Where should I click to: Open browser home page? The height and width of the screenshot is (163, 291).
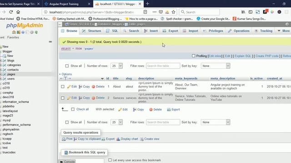tap(18, 12)
